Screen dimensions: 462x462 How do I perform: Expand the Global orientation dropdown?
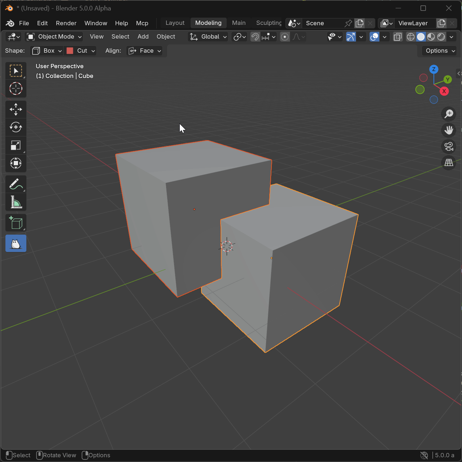(x=208, y=37)
